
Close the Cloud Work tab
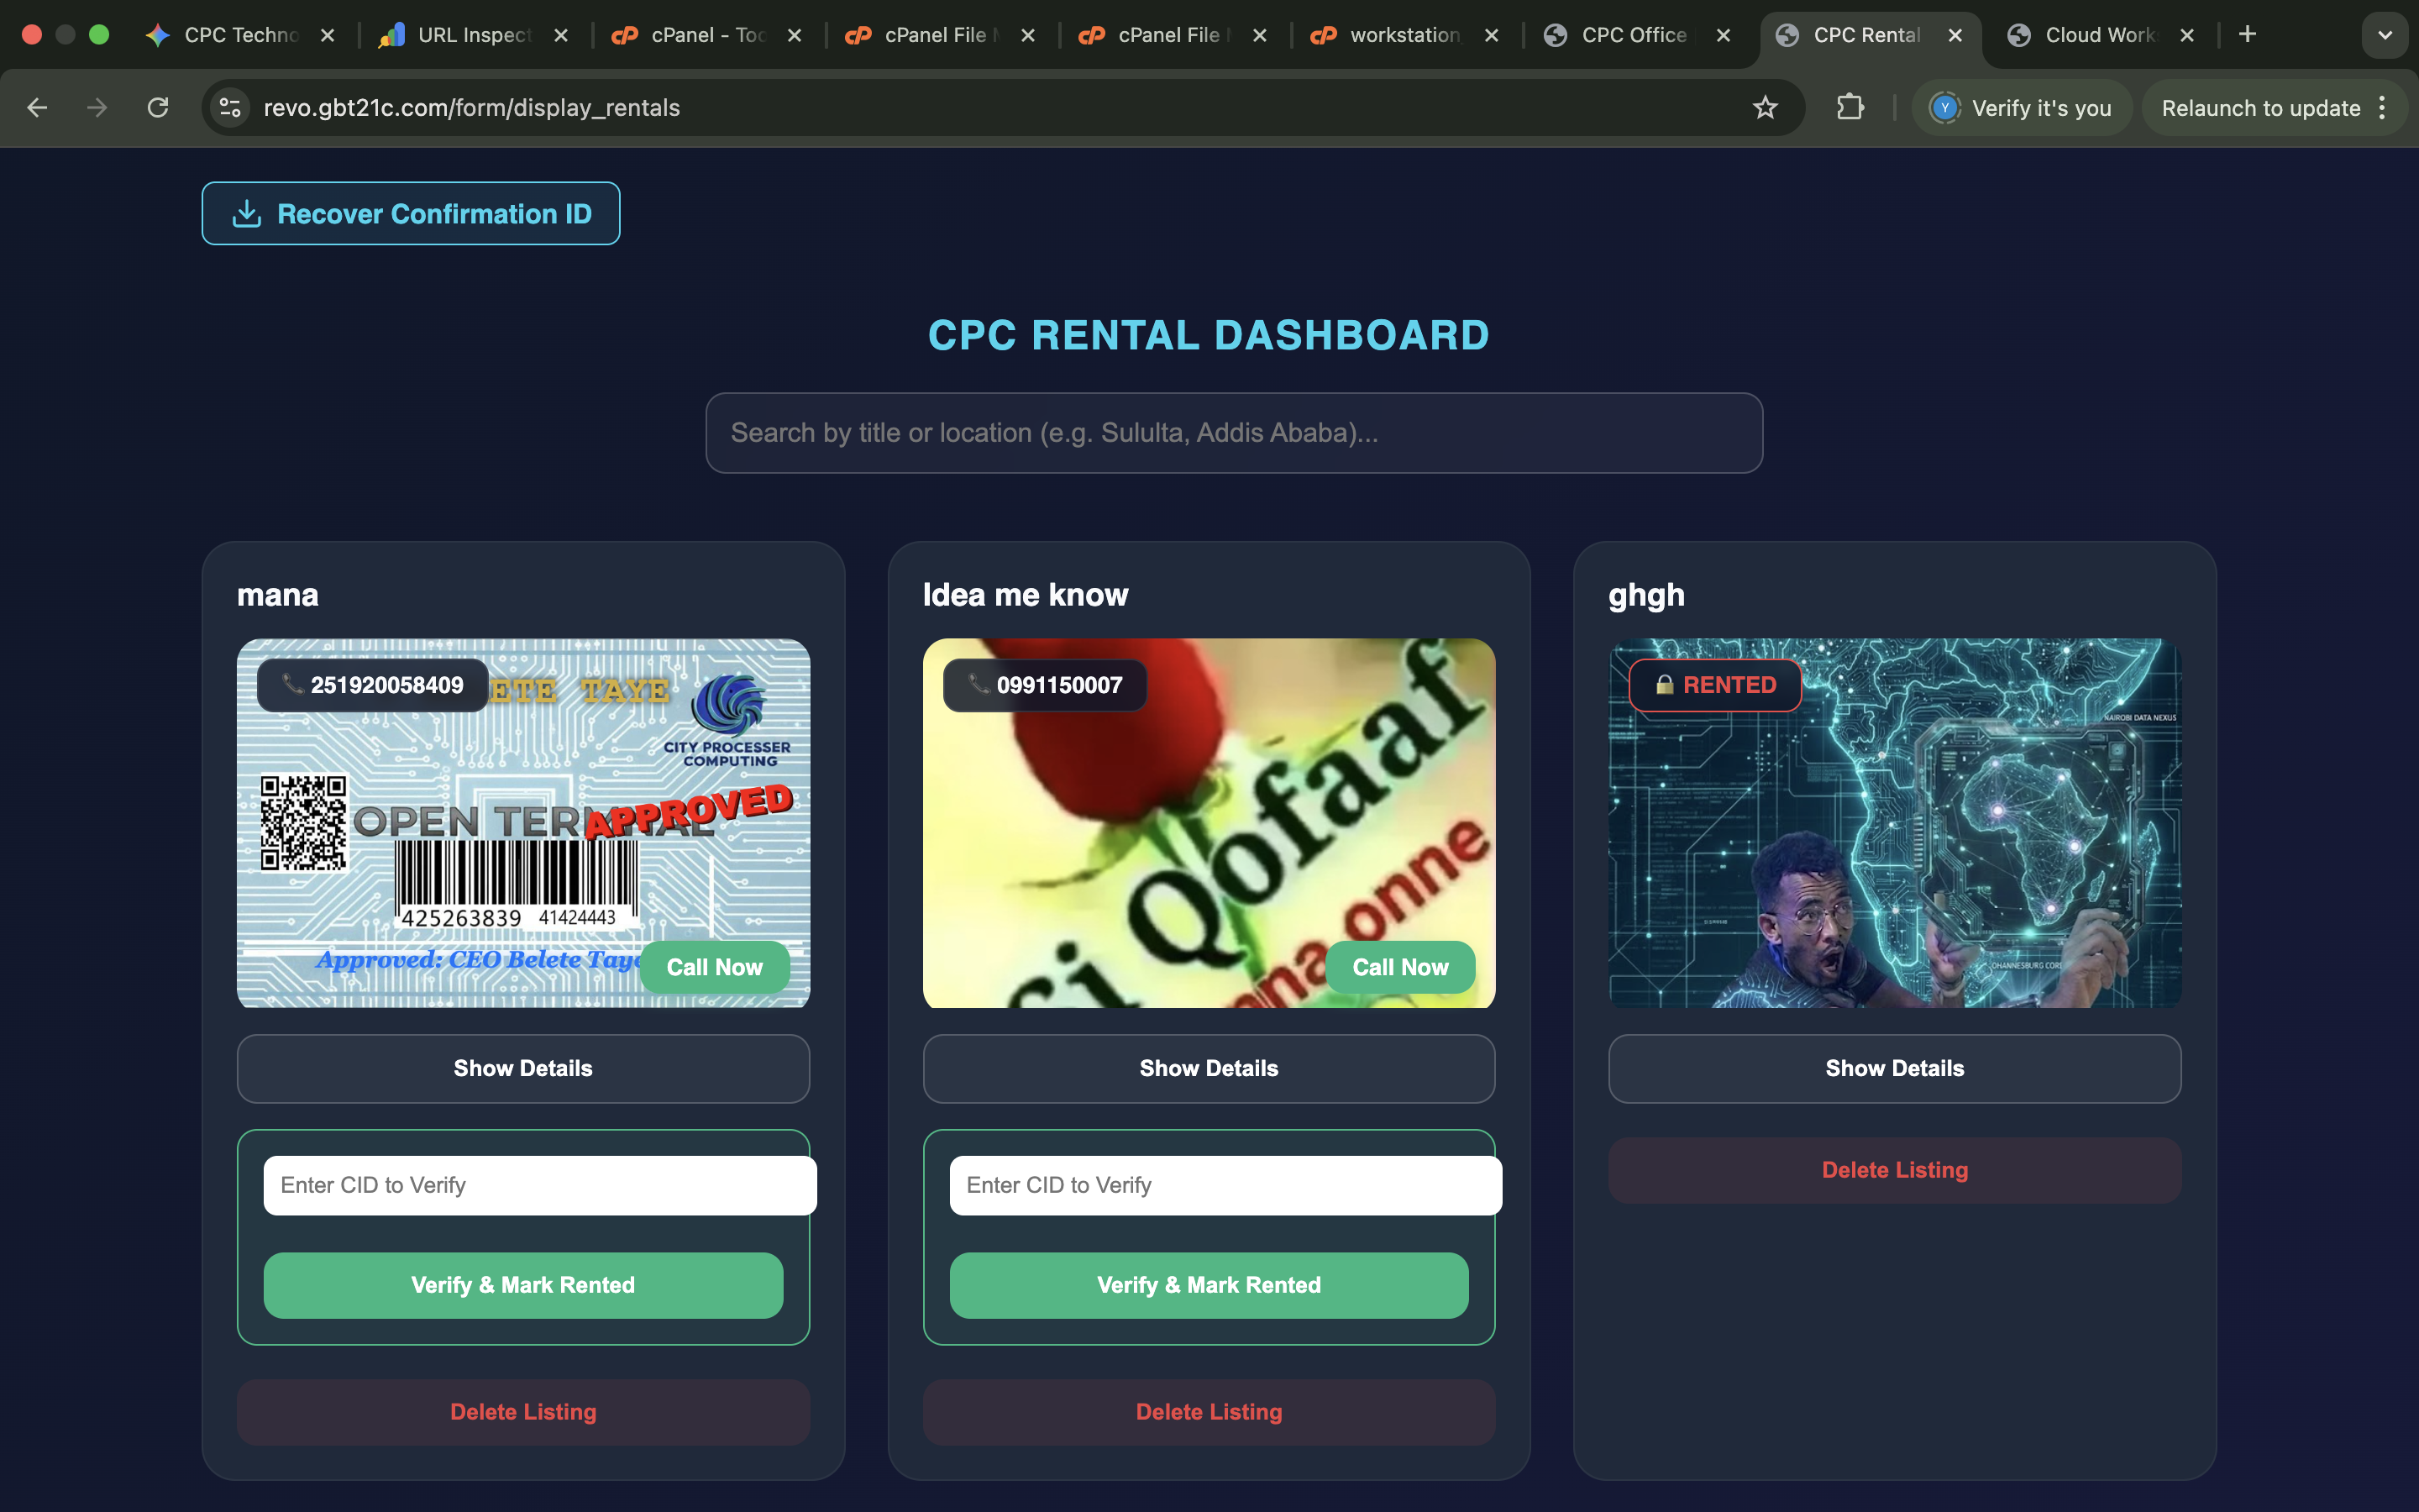pos(2187,35)
